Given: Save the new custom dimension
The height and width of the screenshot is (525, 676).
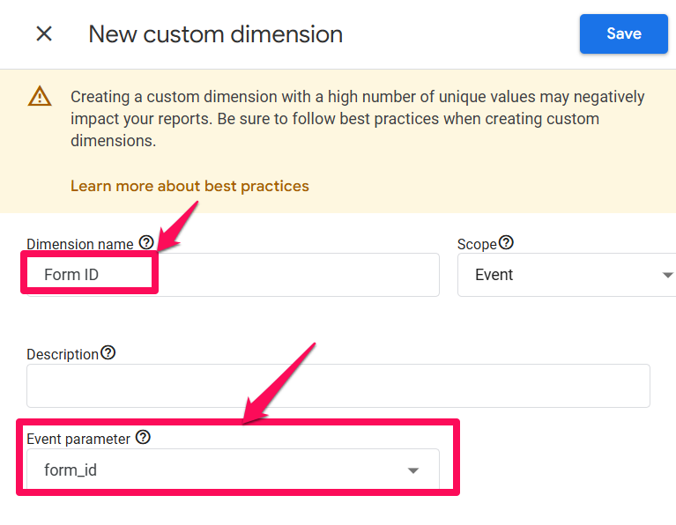Looking at the screenshot, I should [x=623, y=33].
